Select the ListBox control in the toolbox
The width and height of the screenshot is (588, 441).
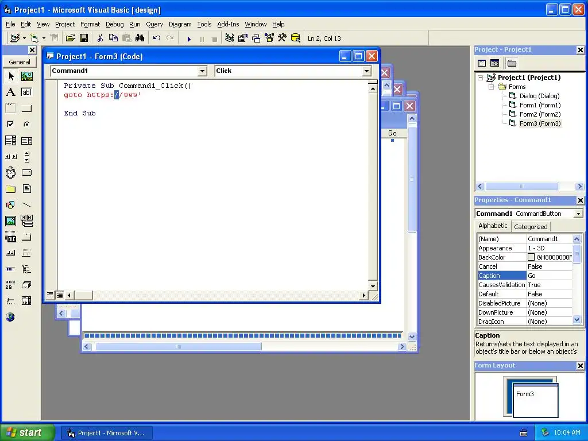[26, 141]
